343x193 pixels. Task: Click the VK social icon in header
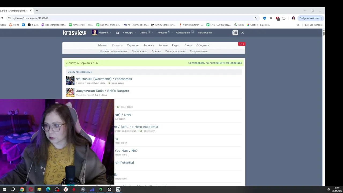click(x=235, y=32)
